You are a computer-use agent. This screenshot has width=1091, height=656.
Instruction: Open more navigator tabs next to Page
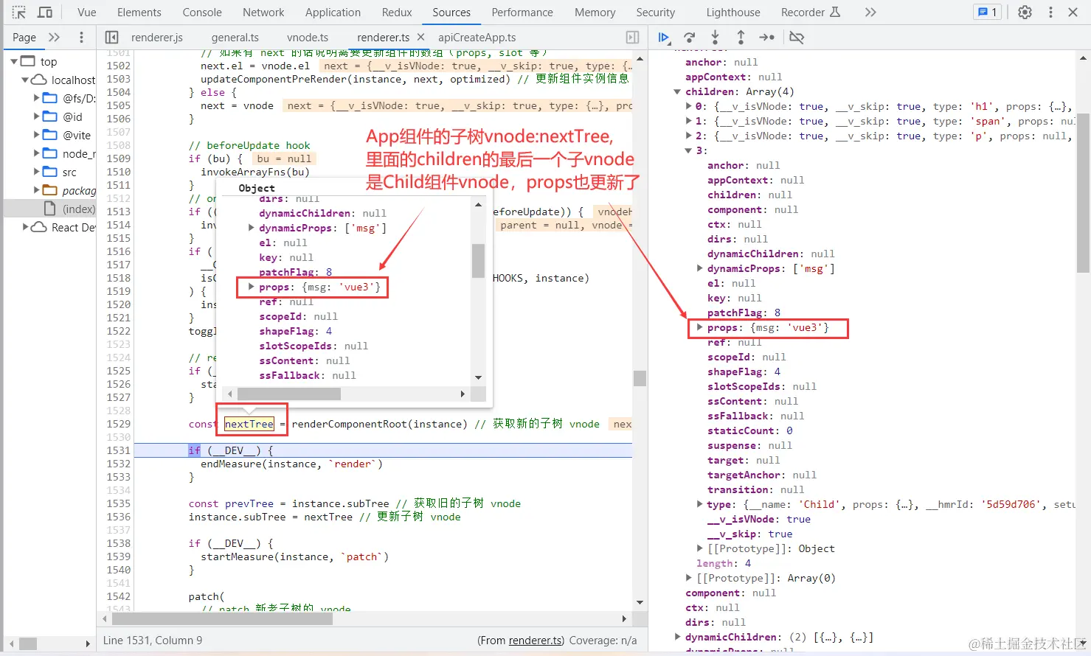54,38
